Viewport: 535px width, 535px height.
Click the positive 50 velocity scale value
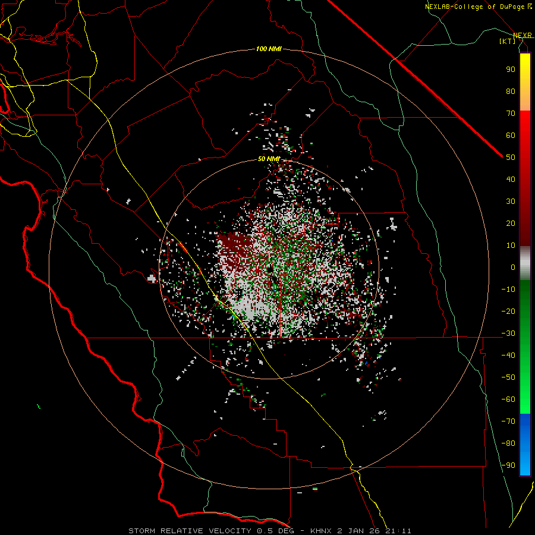coord(511,158)
